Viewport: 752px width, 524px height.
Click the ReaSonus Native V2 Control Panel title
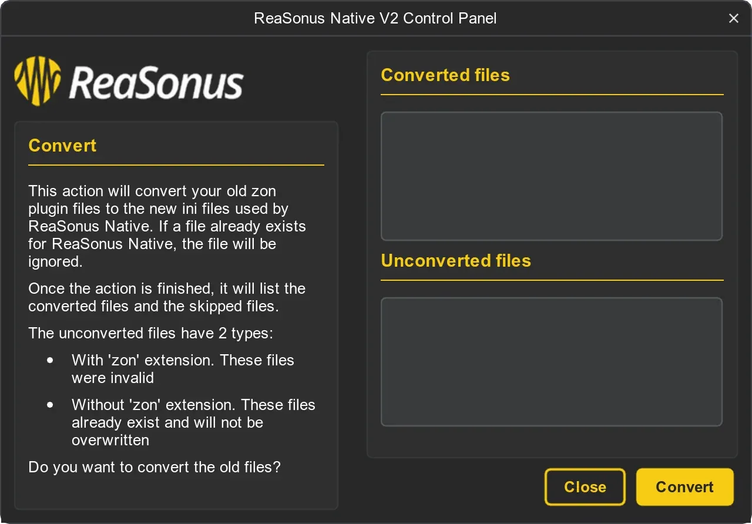click(x=375, y=18)
